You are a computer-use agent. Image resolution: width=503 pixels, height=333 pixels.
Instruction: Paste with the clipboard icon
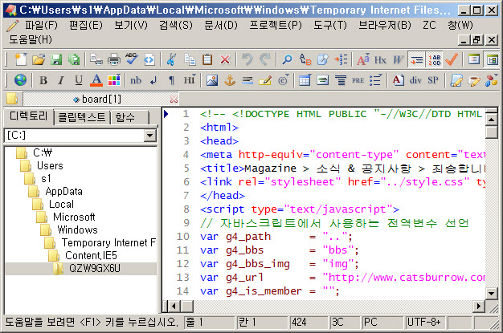[207, 59]
